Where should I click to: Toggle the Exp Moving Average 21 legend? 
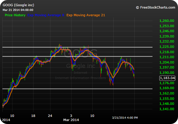coord(86,15)
